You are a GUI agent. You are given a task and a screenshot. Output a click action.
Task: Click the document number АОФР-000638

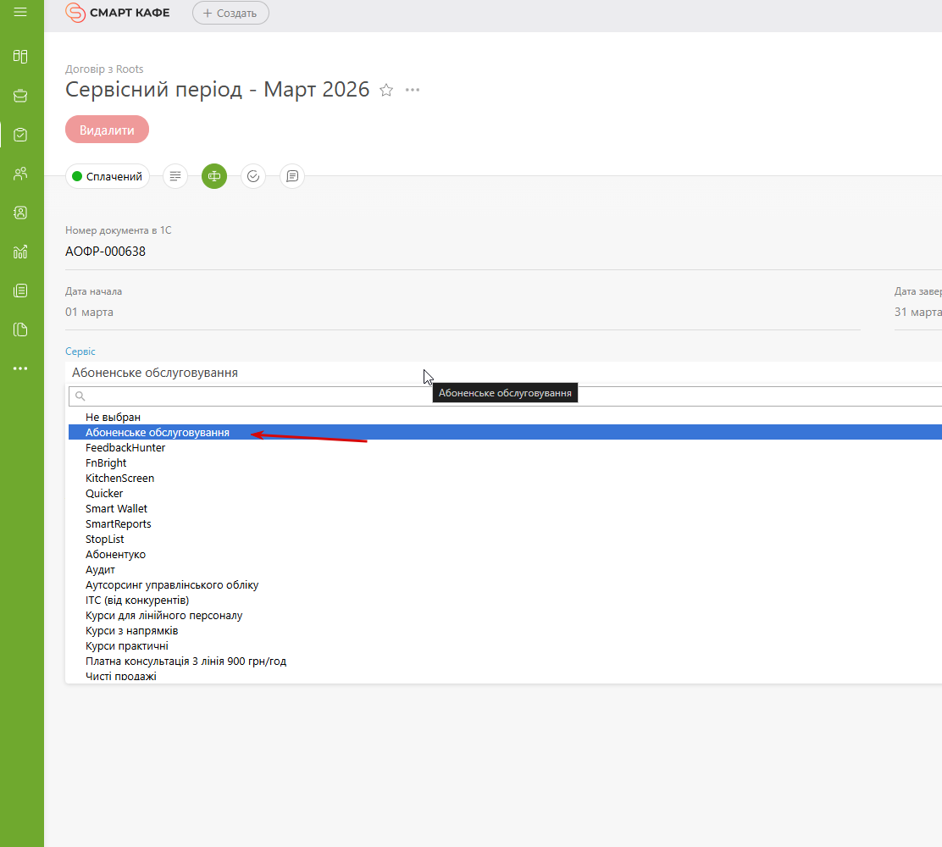105,252
